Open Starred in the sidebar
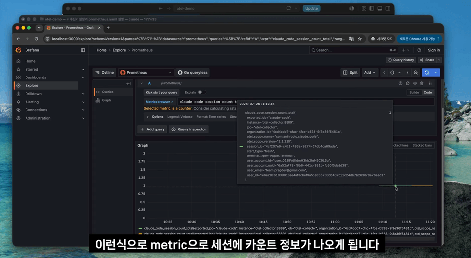Screen dimensions: 471x258 tap(31, 69)
